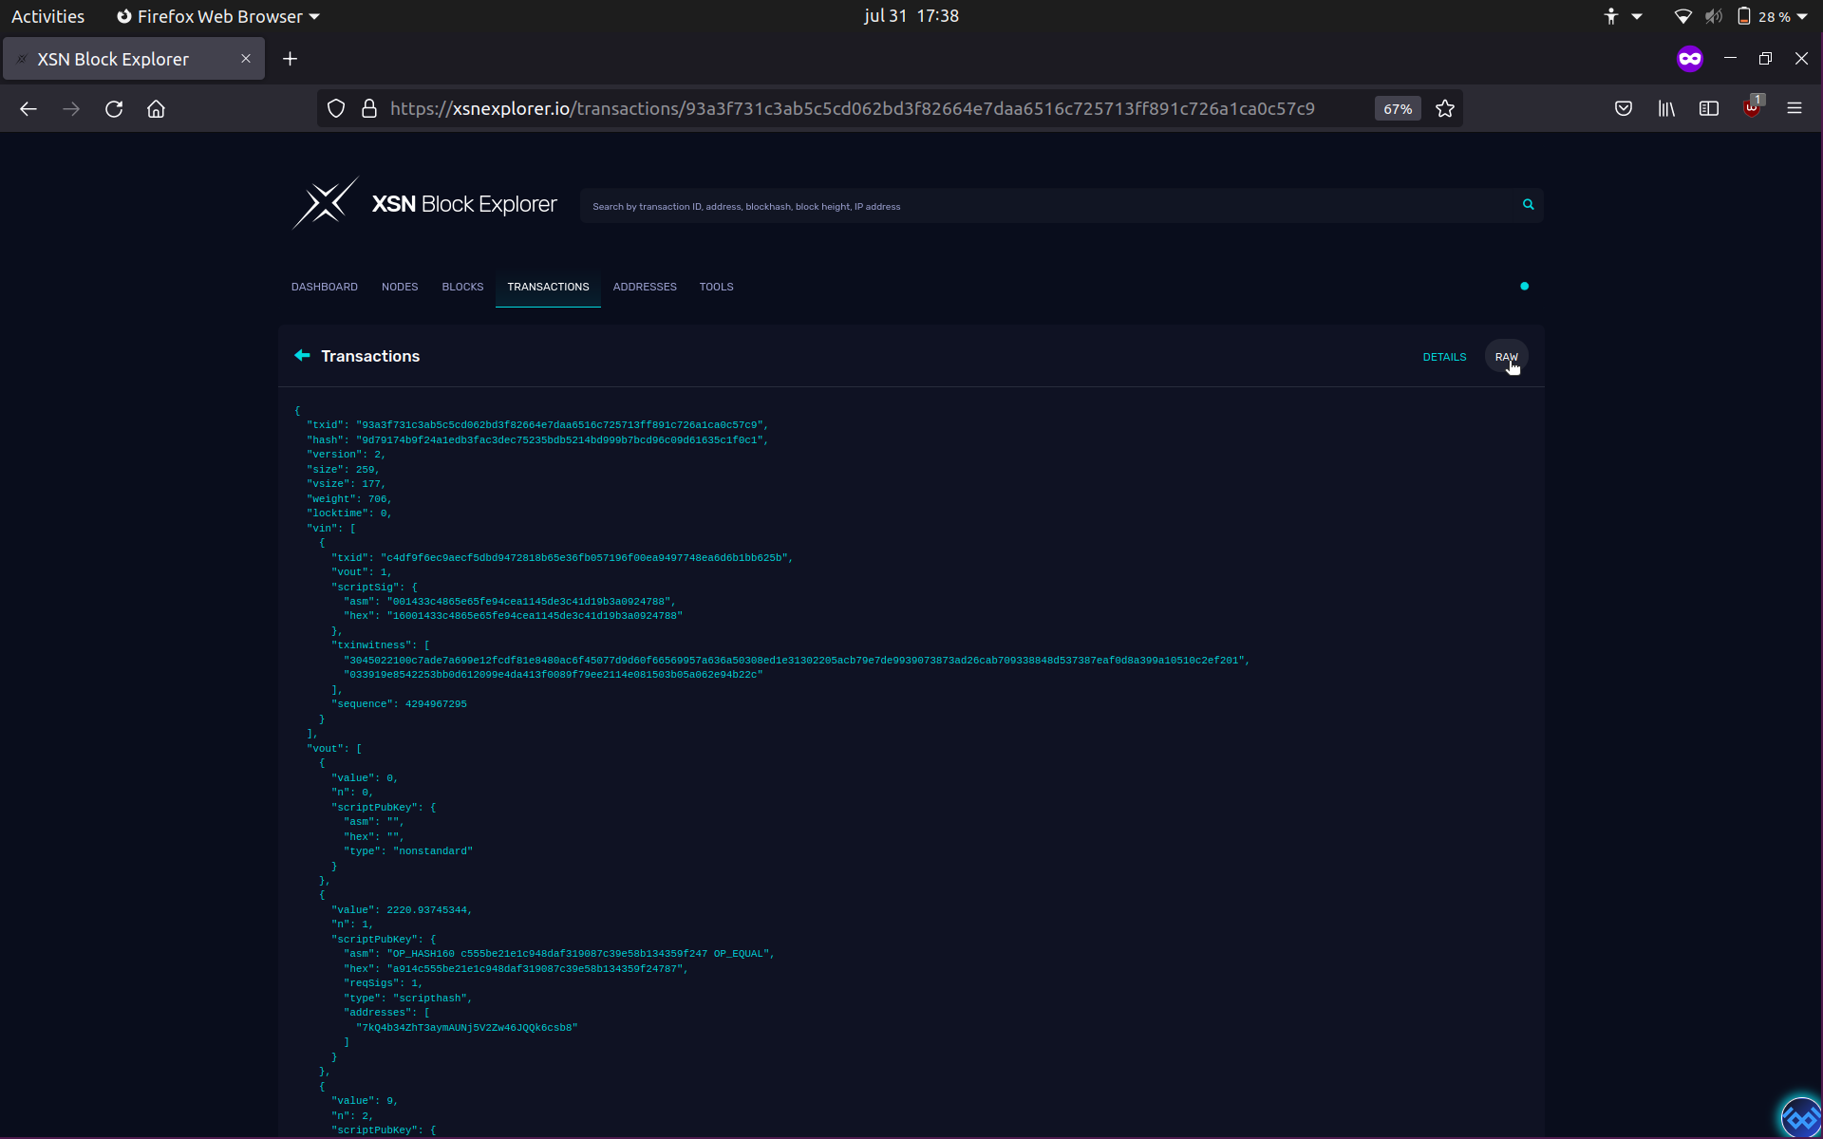Click the "weight": 706 line
The height and width of the screenshot is (1139, 1823).
[x=349, y=499]
